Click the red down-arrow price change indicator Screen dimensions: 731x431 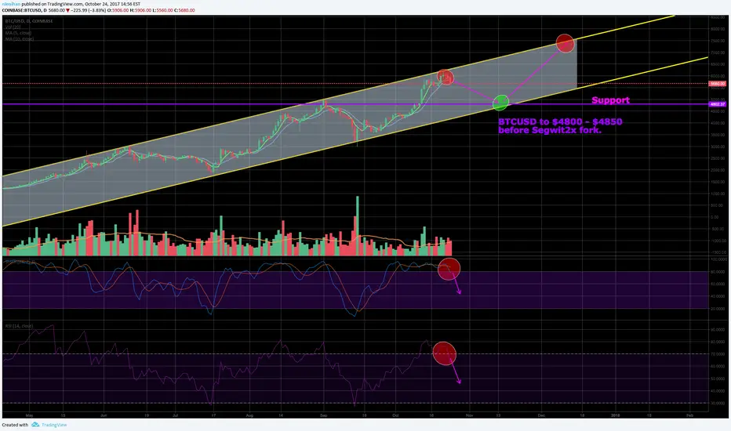[68, 10]
